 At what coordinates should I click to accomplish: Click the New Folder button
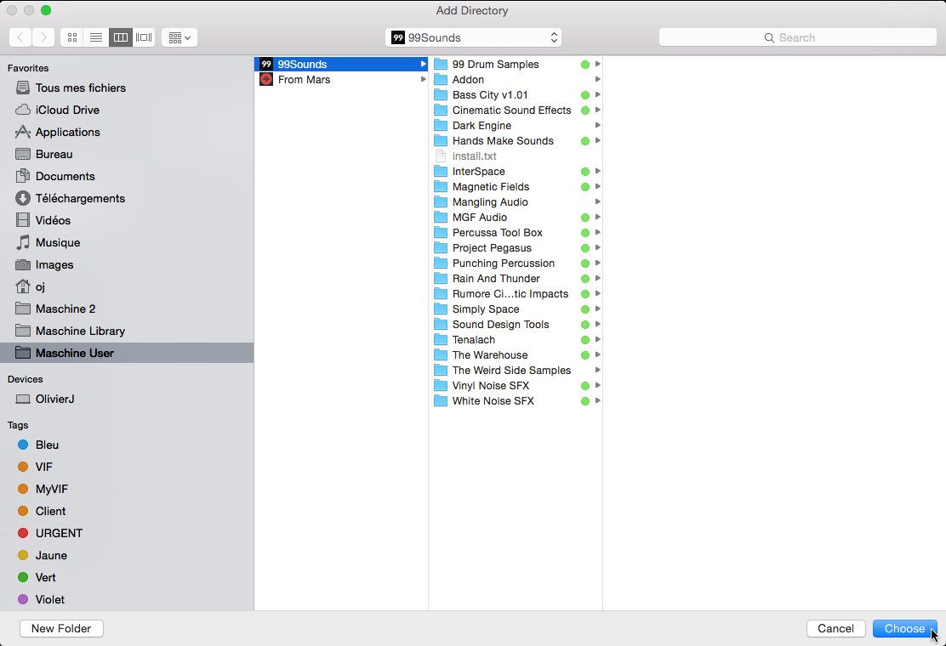(61, 628)
